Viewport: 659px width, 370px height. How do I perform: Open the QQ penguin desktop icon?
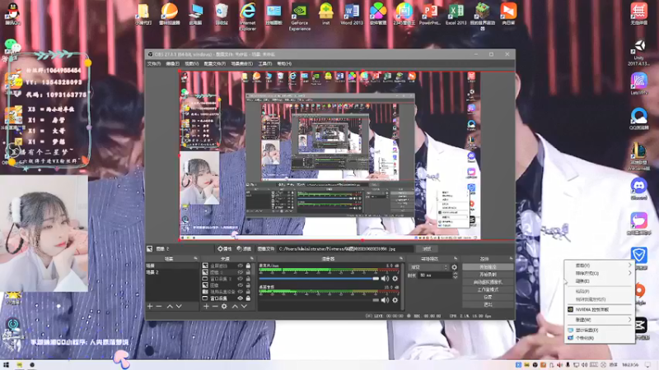pos(13,12)
